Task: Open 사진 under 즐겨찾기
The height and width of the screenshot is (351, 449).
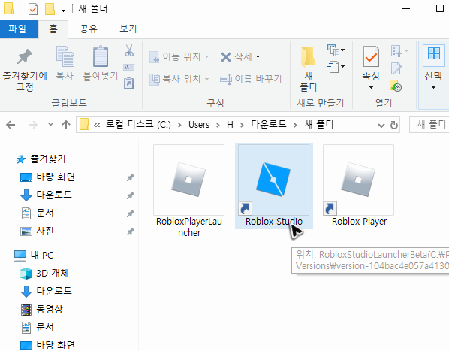Action: tap(44, 231)
